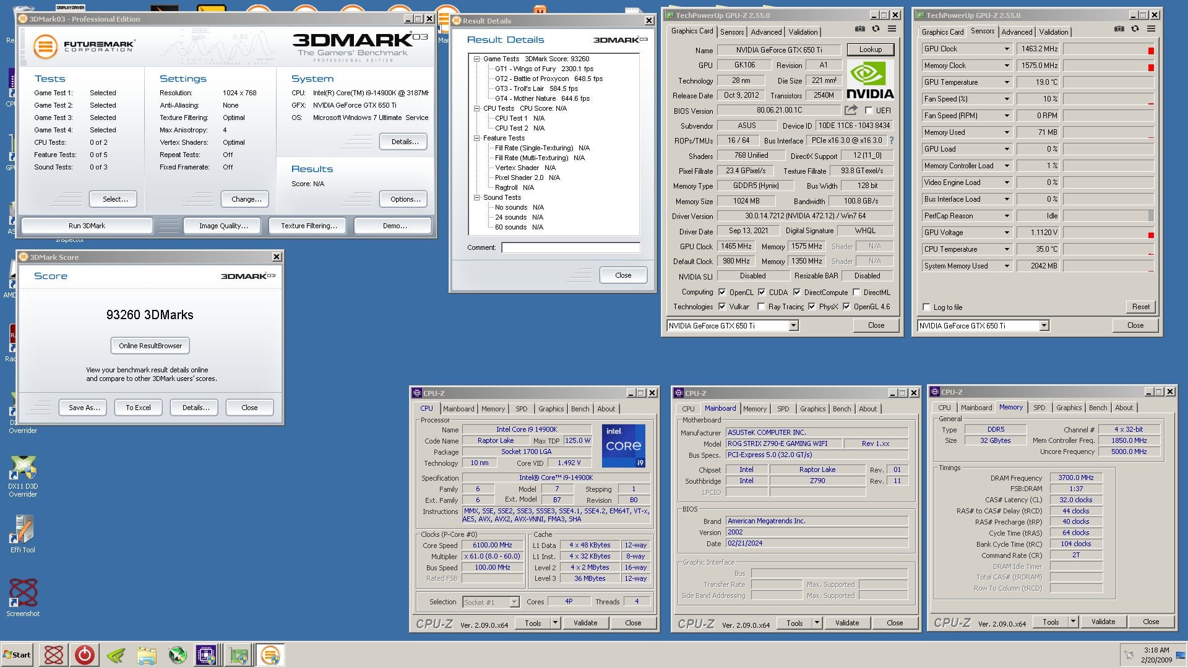Select the GT1 - Wings of Fury result row
The height and width of the screenshot is (668, 1188).
pos(544,69)
